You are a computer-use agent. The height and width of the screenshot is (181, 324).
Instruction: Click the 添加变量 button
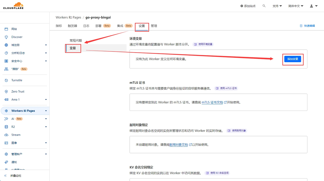(x=292, y=59)
